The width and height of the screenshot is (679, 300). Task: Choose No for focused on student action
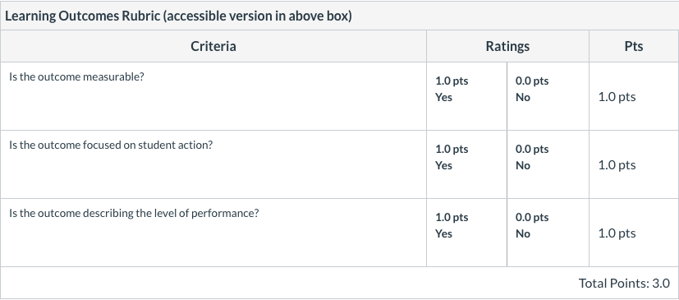[548, 164]
